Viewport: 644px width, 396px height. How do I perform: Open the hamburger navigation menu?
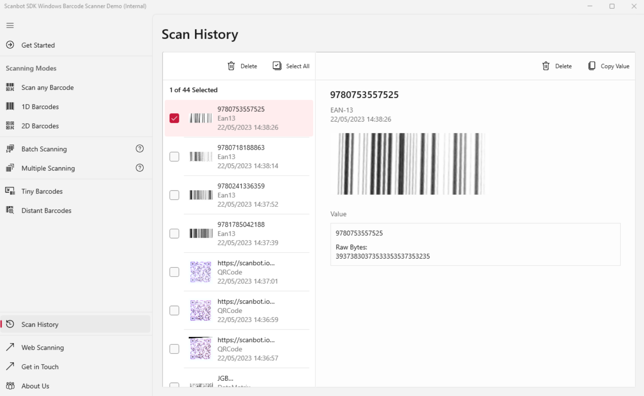tap(10, 25)
